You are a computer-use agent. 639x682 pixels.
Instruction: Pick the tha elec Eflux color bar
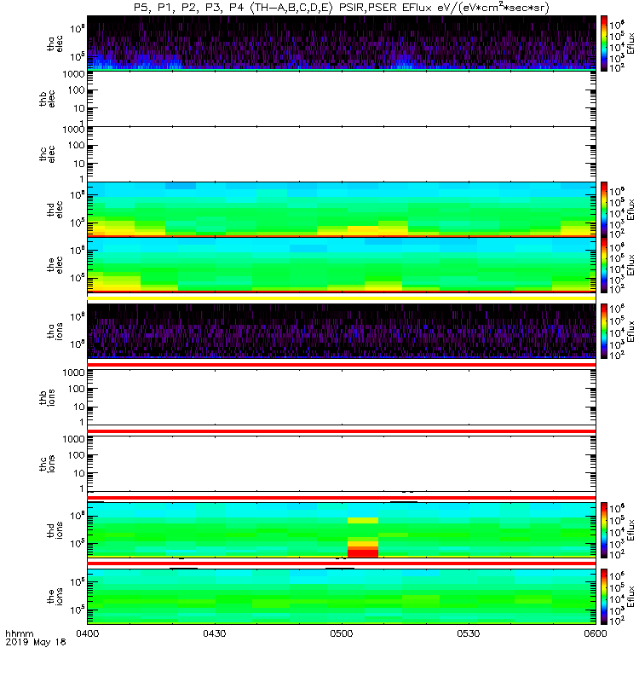[x=604, y=43]
